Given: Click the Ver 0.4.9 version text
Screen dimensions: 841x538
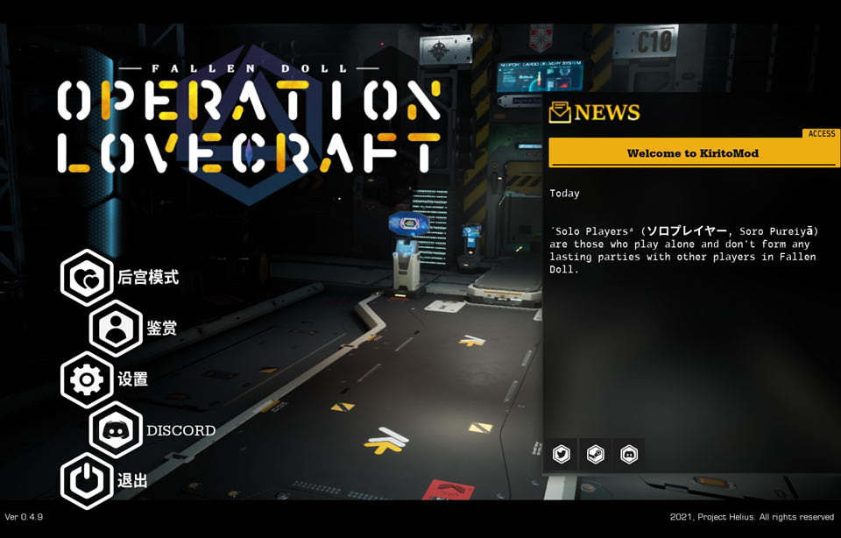Looking at the screenshot, I should [x=24, y=517].
